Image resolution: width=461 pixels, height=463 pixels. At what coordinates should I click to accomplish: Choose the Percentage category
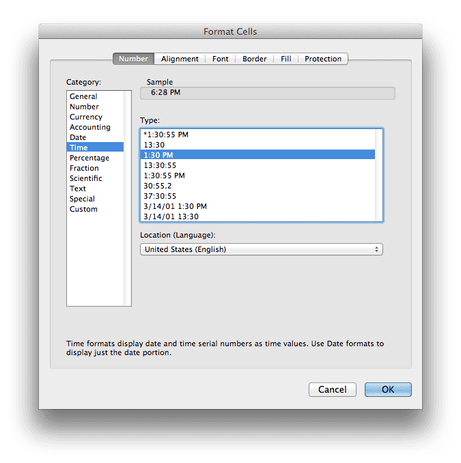coord(95,158)
